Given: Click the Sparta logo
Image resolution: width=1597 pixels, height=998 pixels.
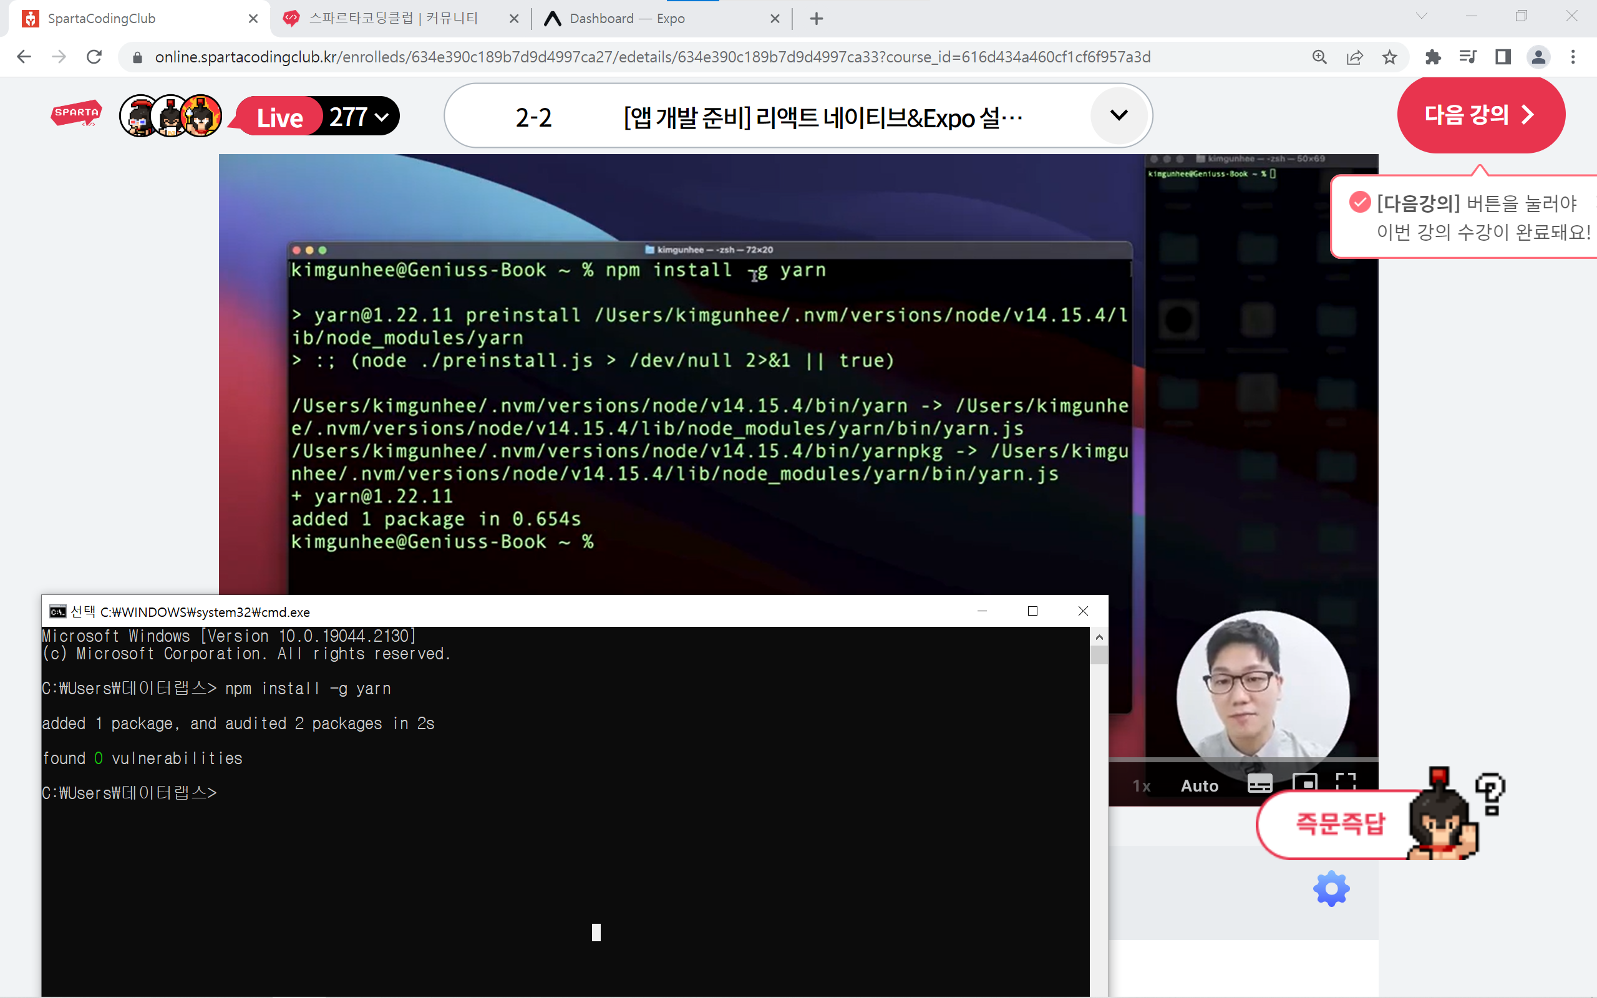Looking at the screenshot, I should [x=77, y=113].
